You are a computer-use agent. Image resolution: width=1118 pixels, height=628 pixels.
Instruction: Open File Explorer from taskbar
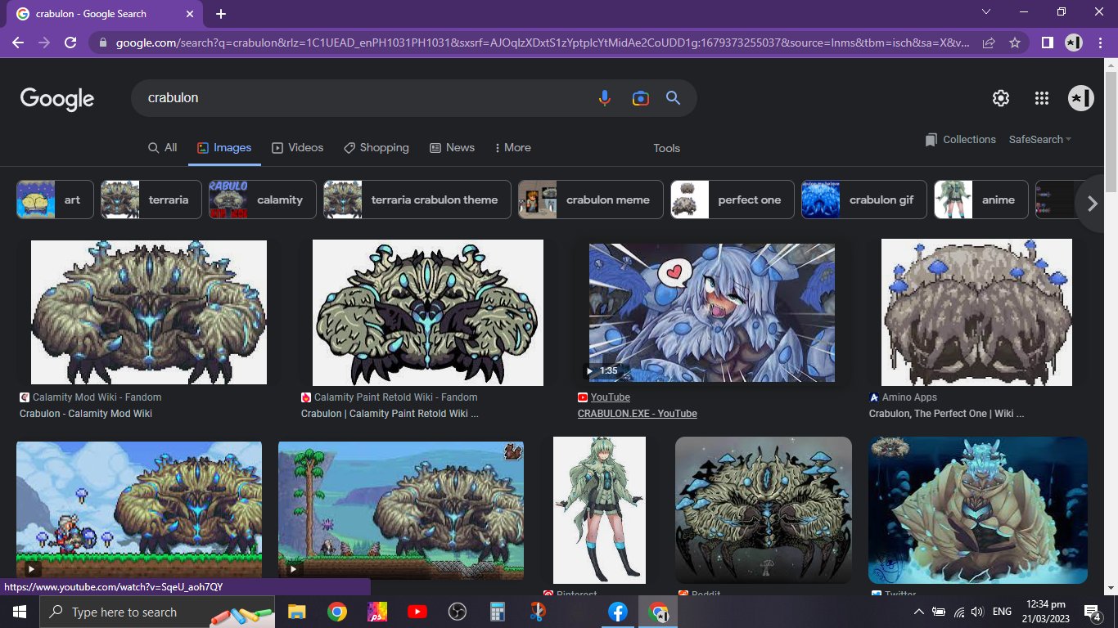tap(296, 612)
